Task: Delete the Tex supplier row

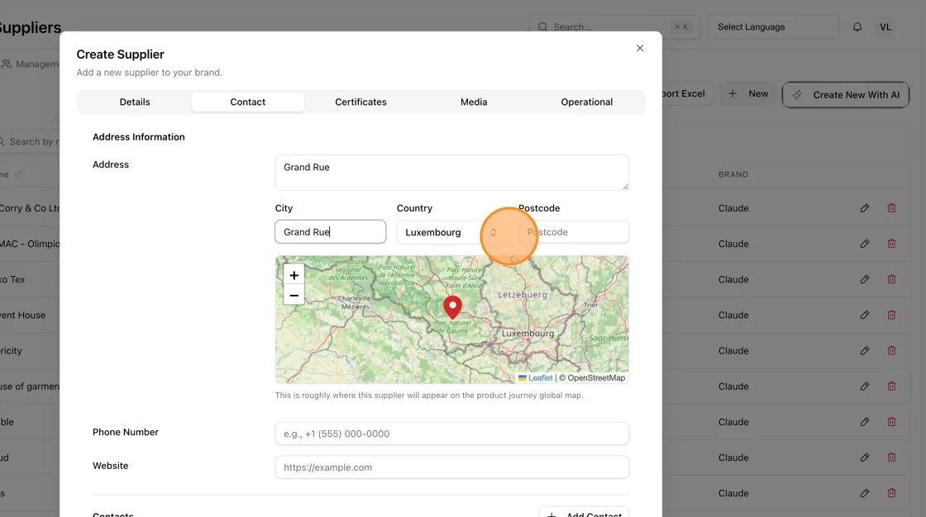Action: coord(892,279)
